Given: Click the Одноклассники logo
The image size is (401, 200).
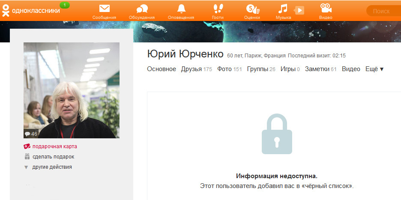Looking at the screenshot, I should tap(31, 11).
